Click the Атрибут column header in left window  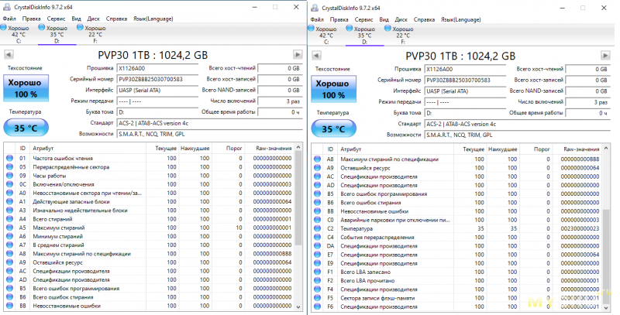(x=45, y=148)
